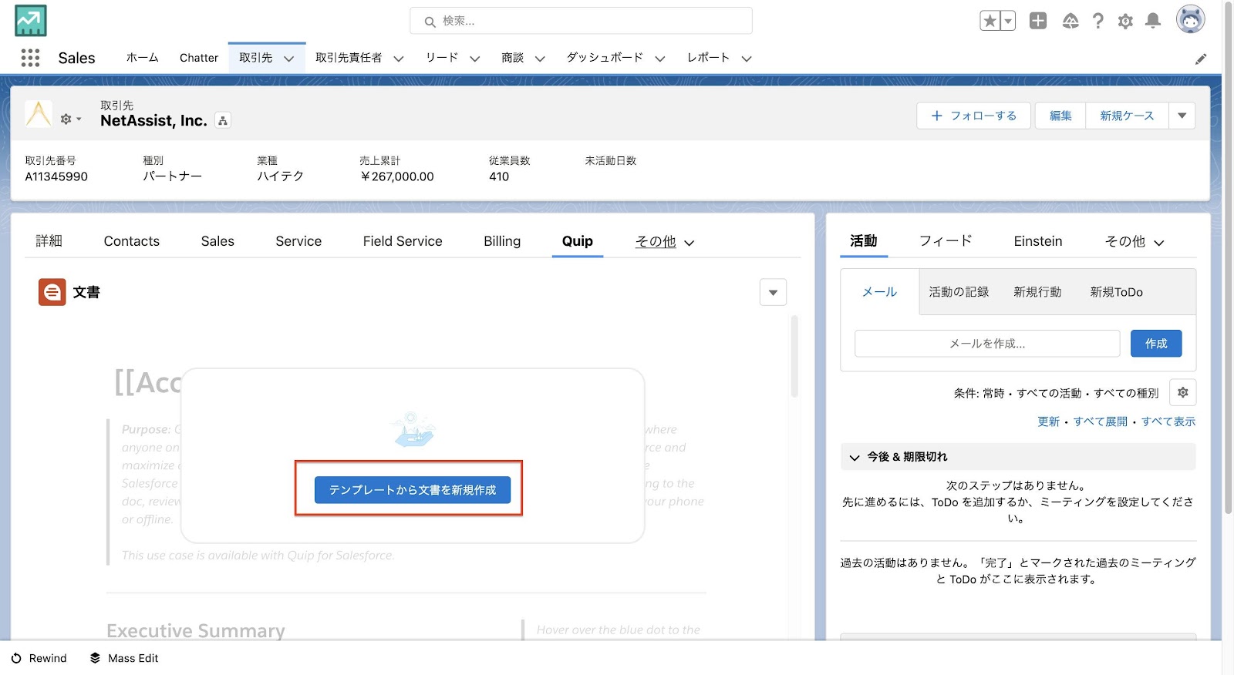Select the 新規行動 tab

click(x=1037, y=292)
